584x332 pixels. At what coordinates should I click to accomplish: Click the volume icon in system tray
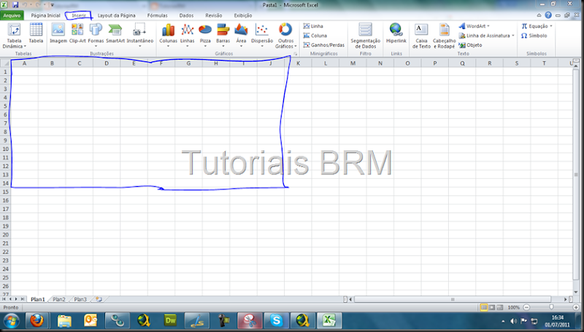point(514,321)
